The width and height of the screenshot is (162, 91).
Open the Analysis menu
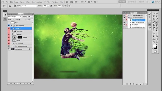click(x=39, y=2)
